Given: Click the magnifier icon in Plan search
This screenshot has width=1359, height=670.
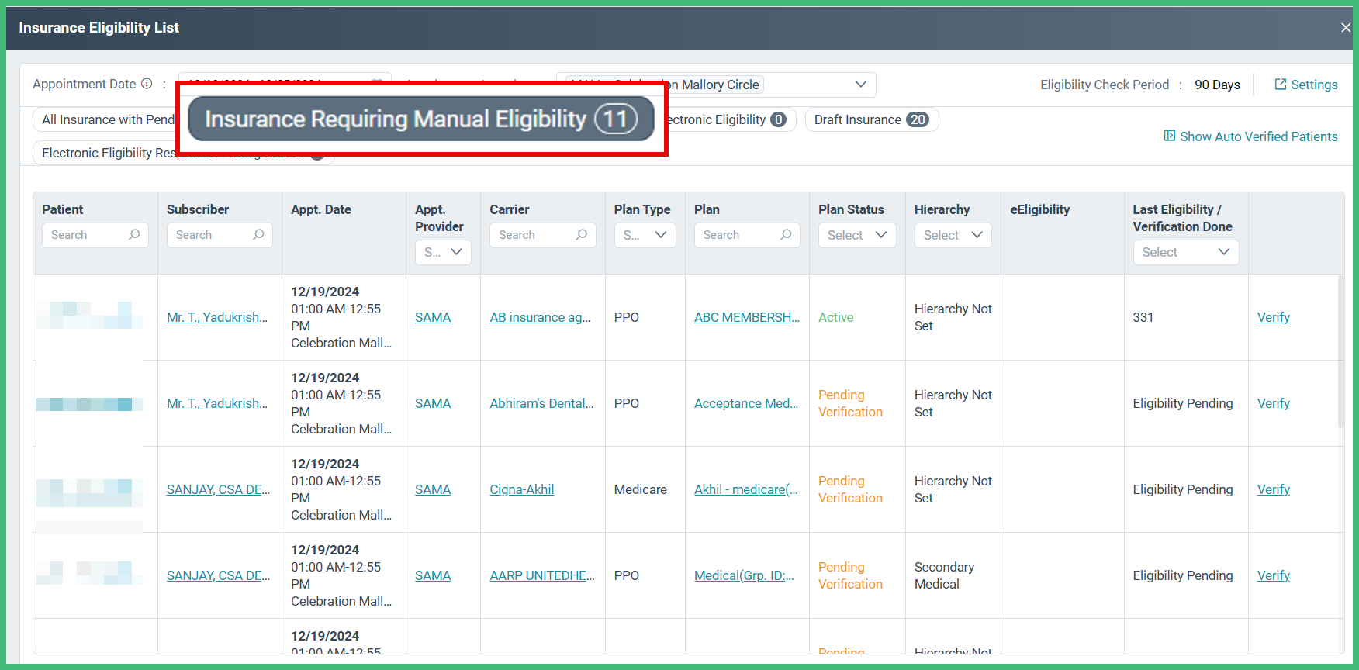Looking at the screenshot, I should pyautogui.click(x=786, y=234).
